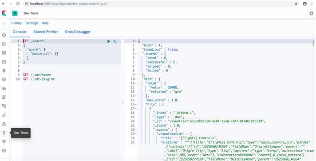Image resolution: width=316 pixels, height=161 pixels.
Task: Go forward in the browser
Action: pos(11,4)
